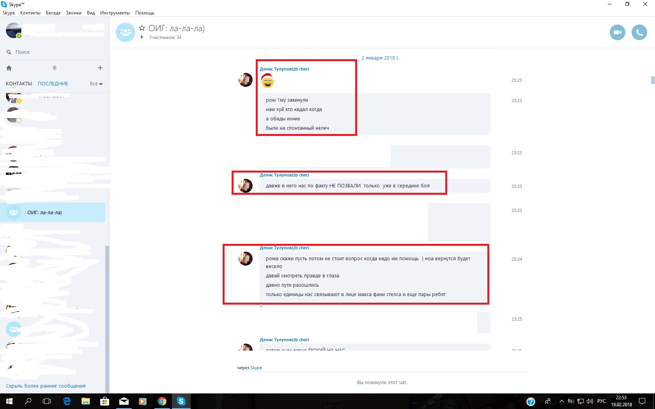
Task: Click sender name above ром 1му закинули
Action: pyautogui.click(x=284, y=69)
